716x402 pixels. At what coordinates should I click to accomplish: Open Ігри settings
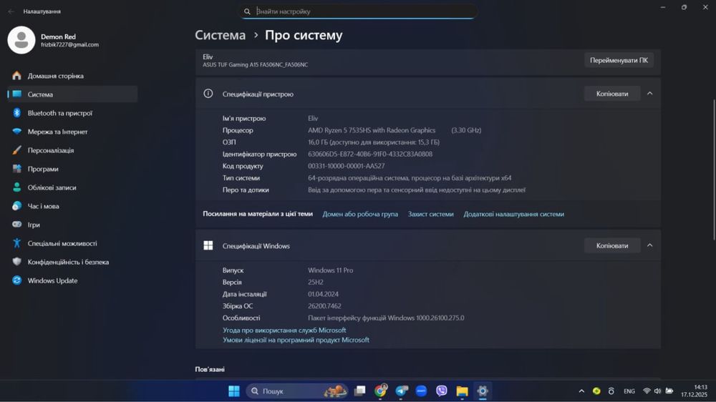click(x=34, y=225)
